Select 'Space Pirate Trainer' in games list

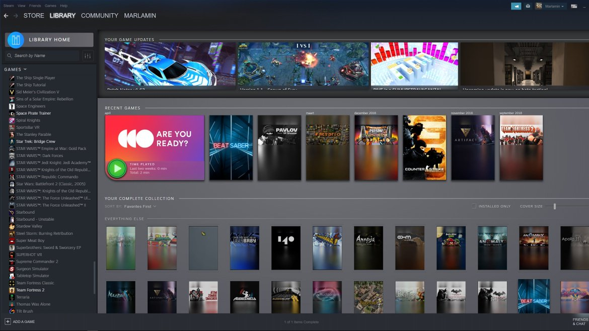pos(33,113)
